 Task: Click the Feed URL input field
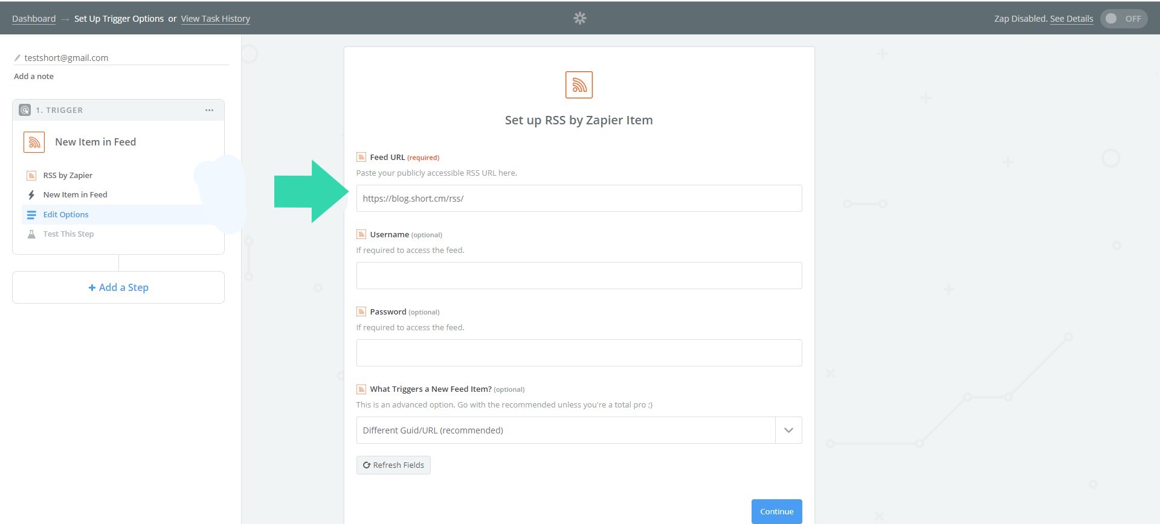(x=578, y=199)
